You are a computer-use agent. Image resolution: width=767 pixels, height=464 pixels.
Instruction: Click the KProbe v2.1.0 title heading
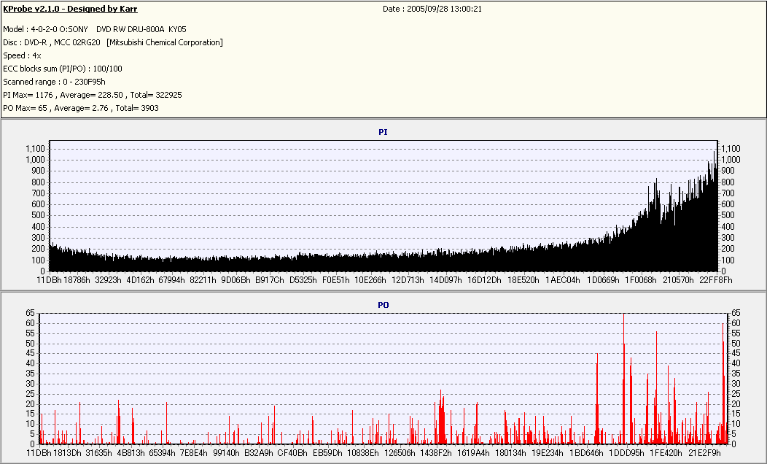(70, 9)
